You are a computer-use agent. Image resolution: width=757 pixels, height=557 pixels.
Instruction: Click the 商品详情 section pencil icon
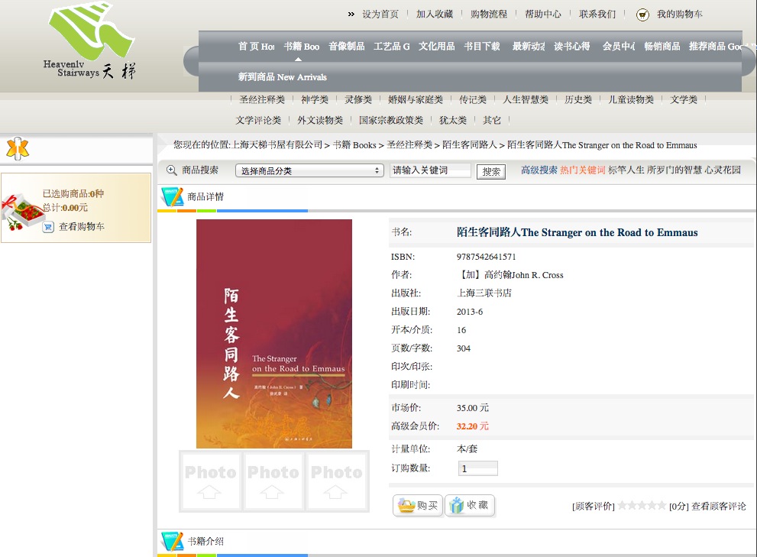(172, 197)
